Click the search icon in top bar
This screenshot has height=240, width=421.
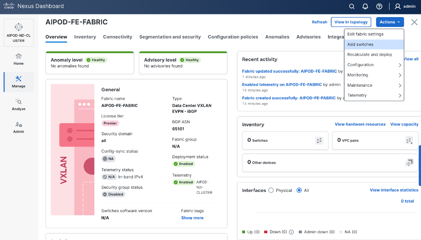click(x=352, y=6)
